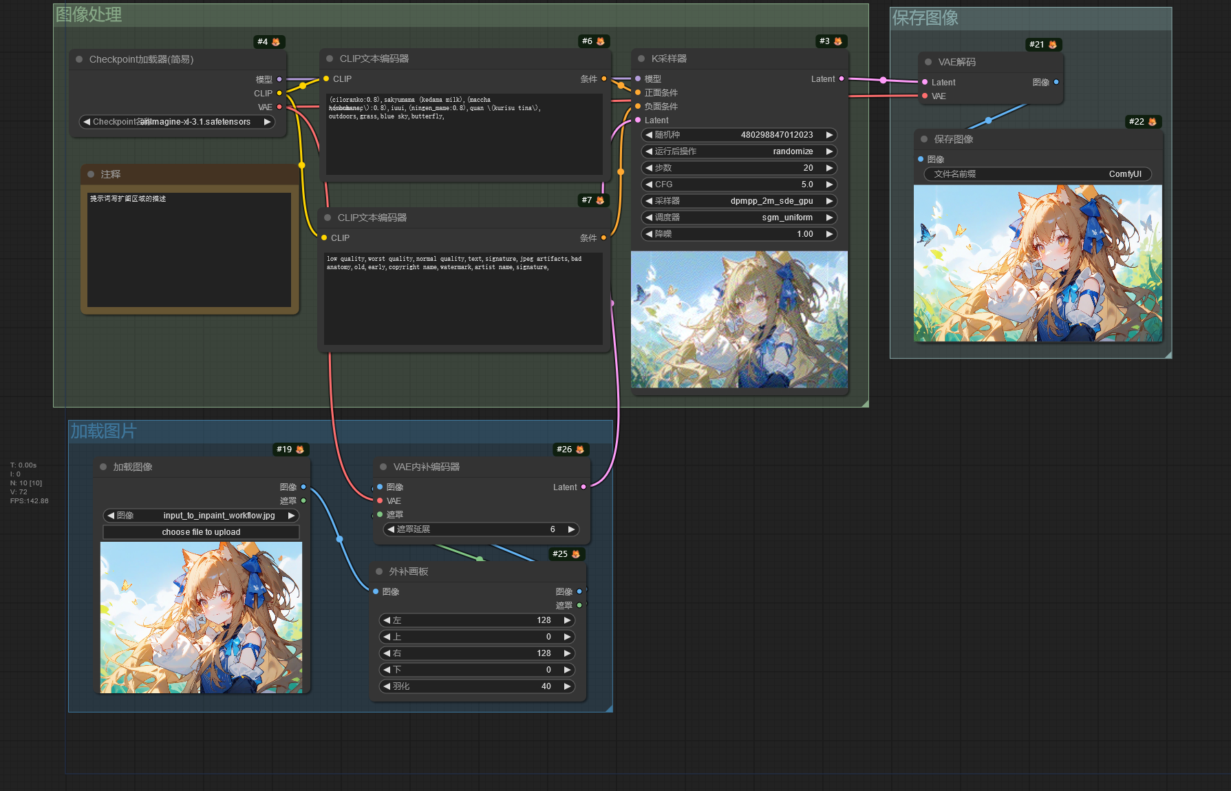Click the fox badge on node #22
This screenshot has width=1231, height=791.
[1152, 122]
